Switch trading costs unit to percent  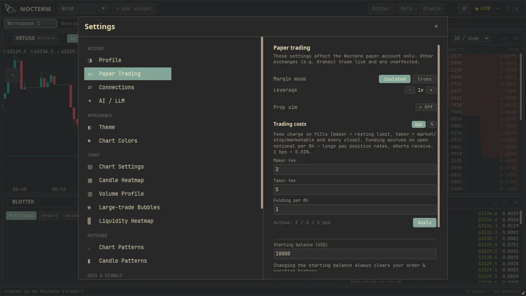tap(432, 124)
